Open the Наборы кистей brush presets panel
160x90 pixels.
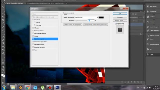pos(153,35)
